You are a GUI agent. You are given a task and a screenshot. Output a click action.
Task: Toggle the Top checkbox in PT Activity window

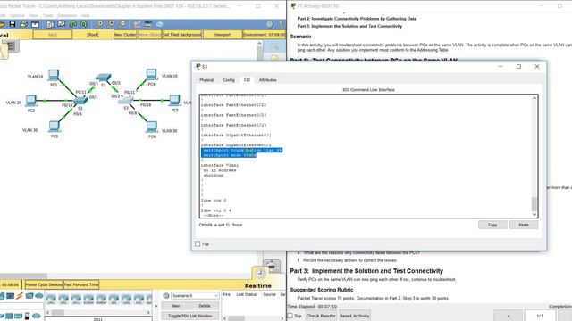pyautogui.click(x=290, y=316)
